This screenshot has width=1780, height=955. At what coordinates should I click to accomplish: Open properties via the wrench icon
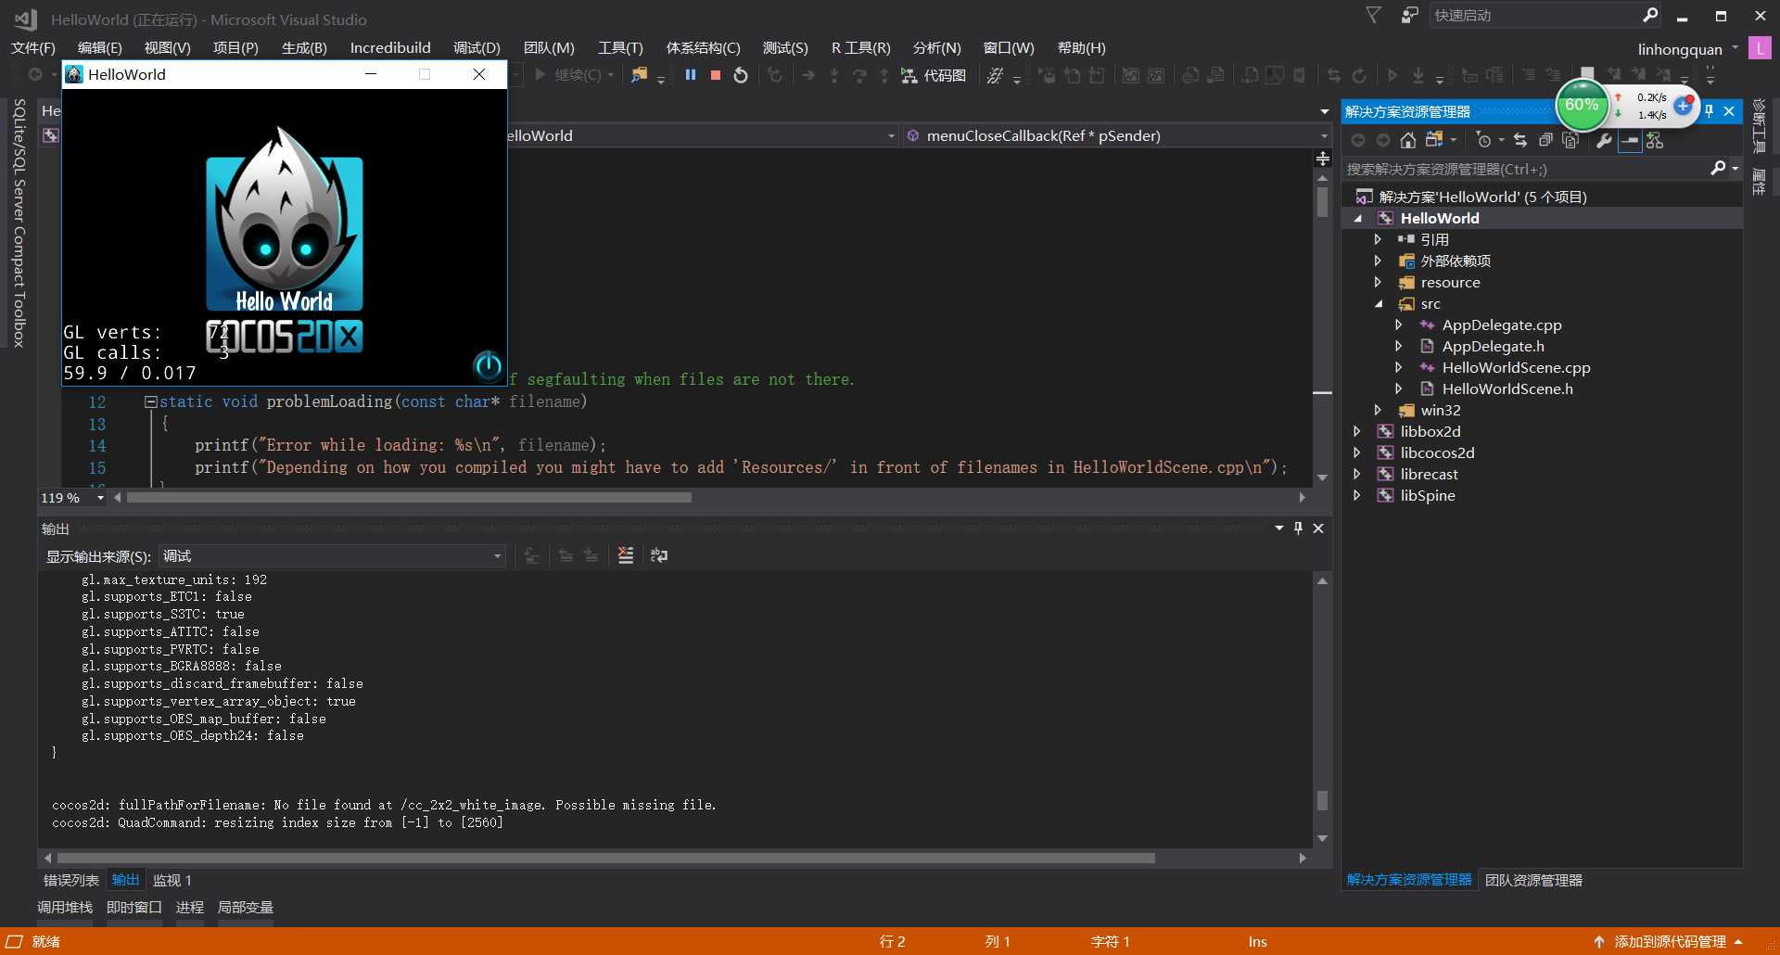coord(1603,140)
